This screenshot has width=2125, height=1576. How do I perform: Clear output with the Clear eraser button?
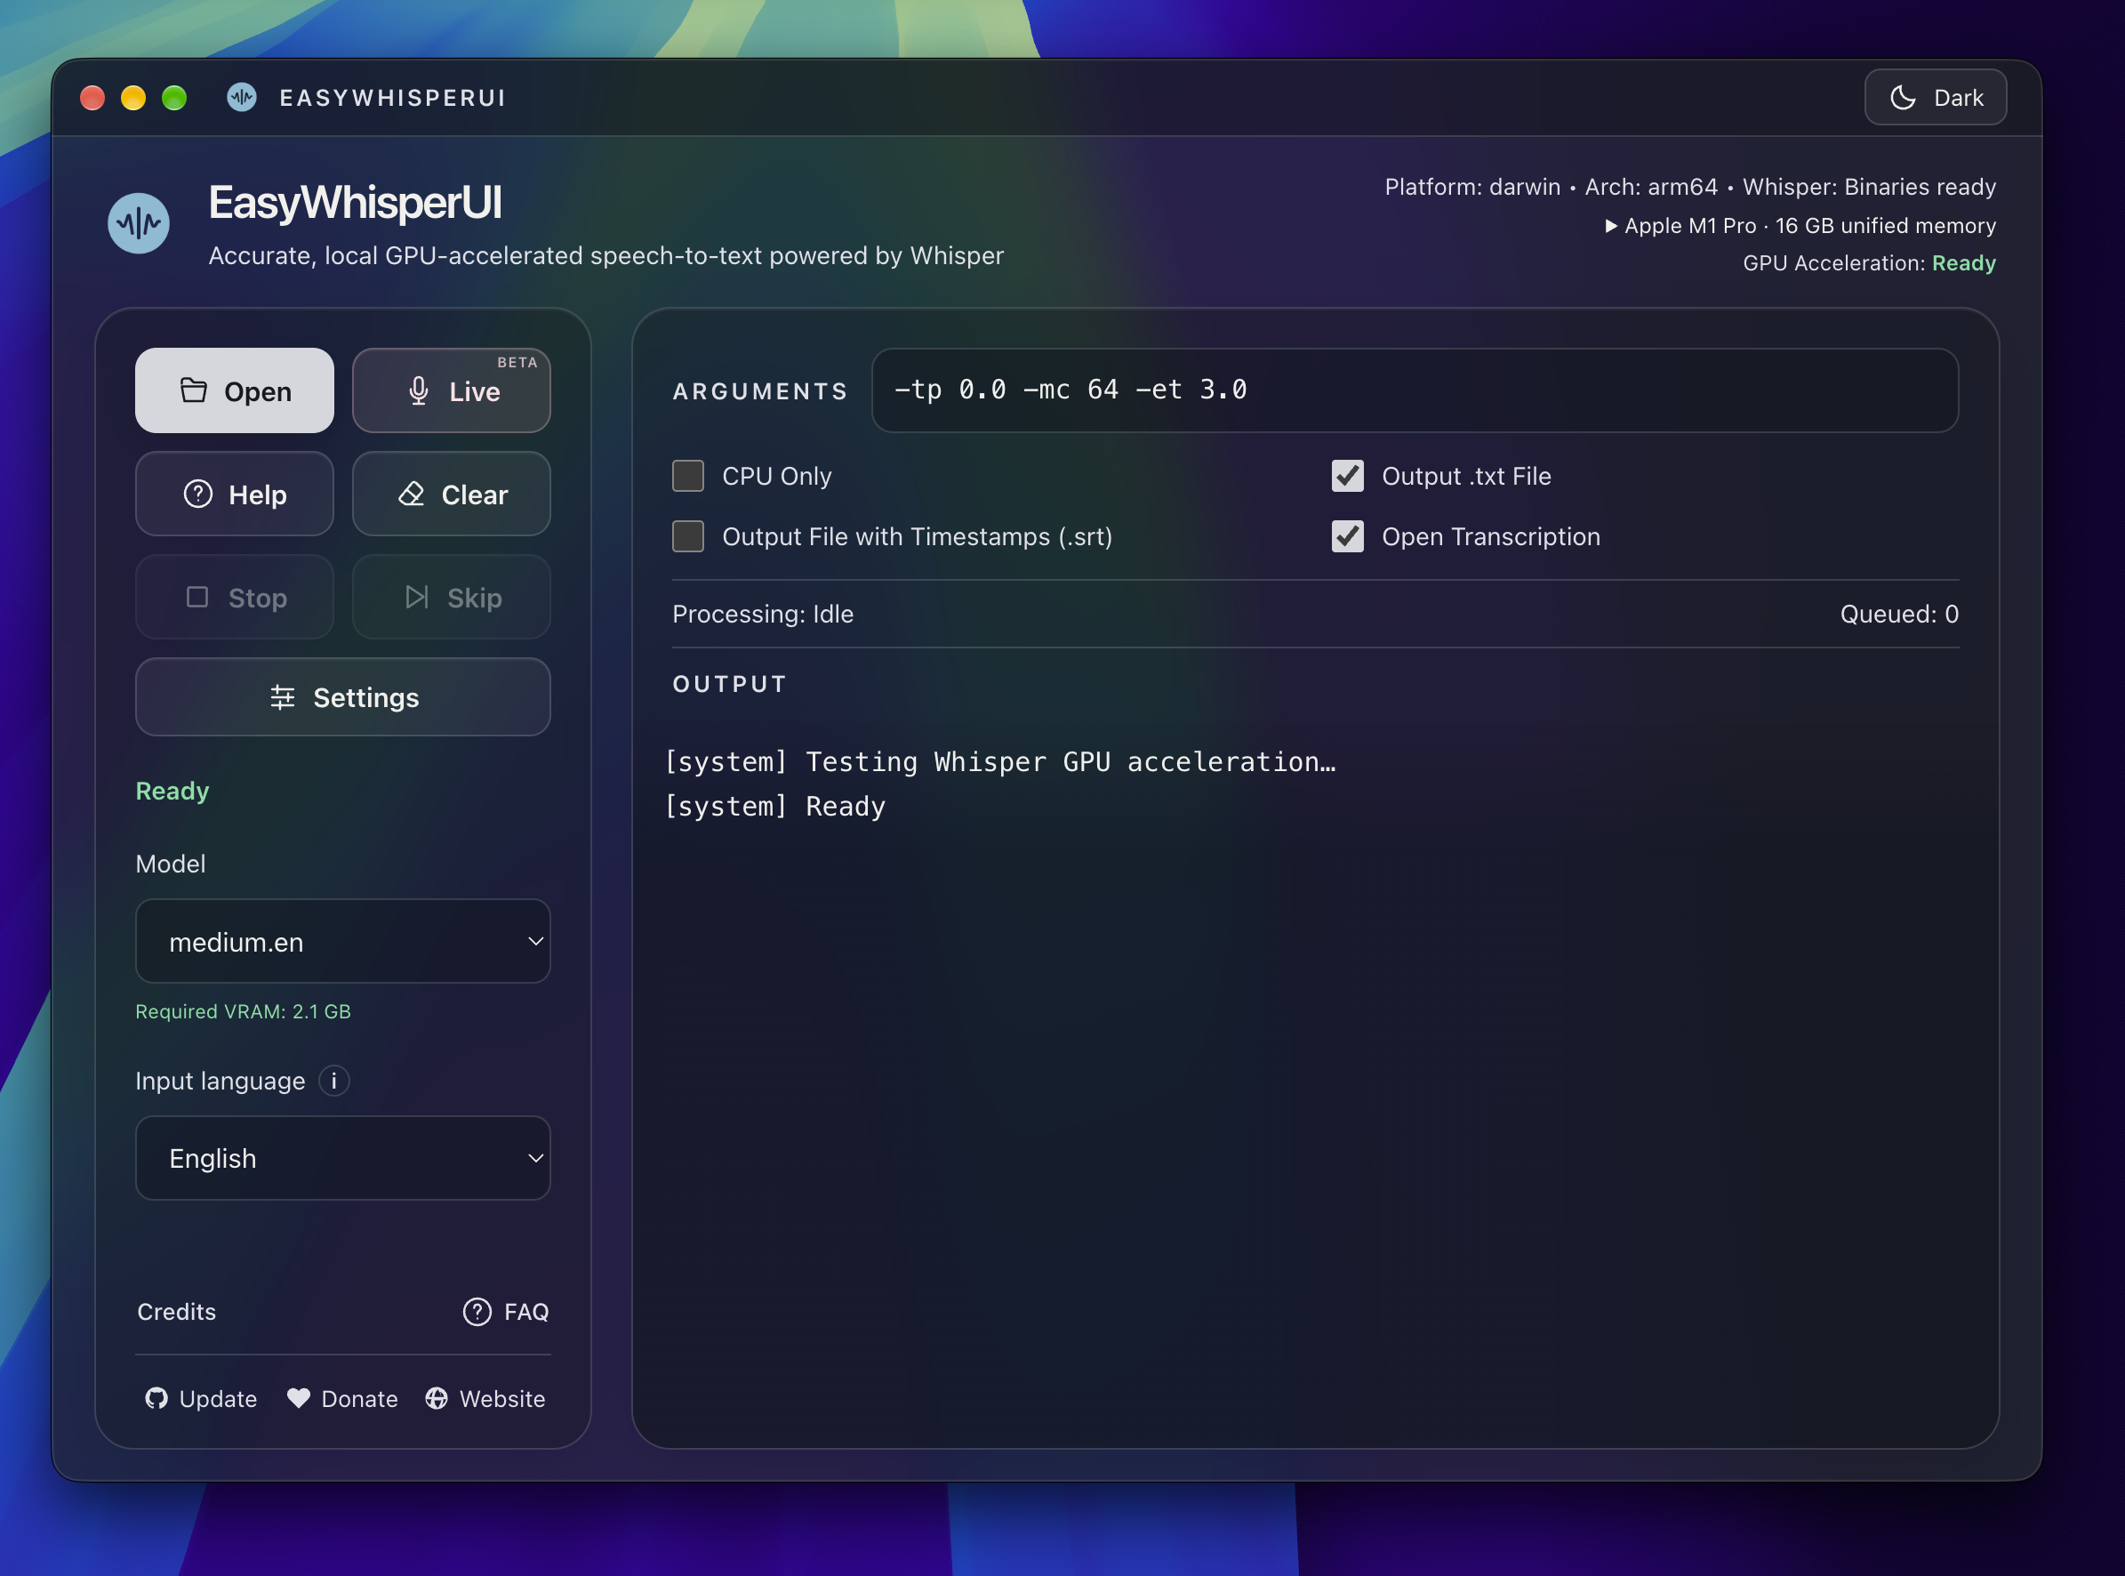pos(451,495)
